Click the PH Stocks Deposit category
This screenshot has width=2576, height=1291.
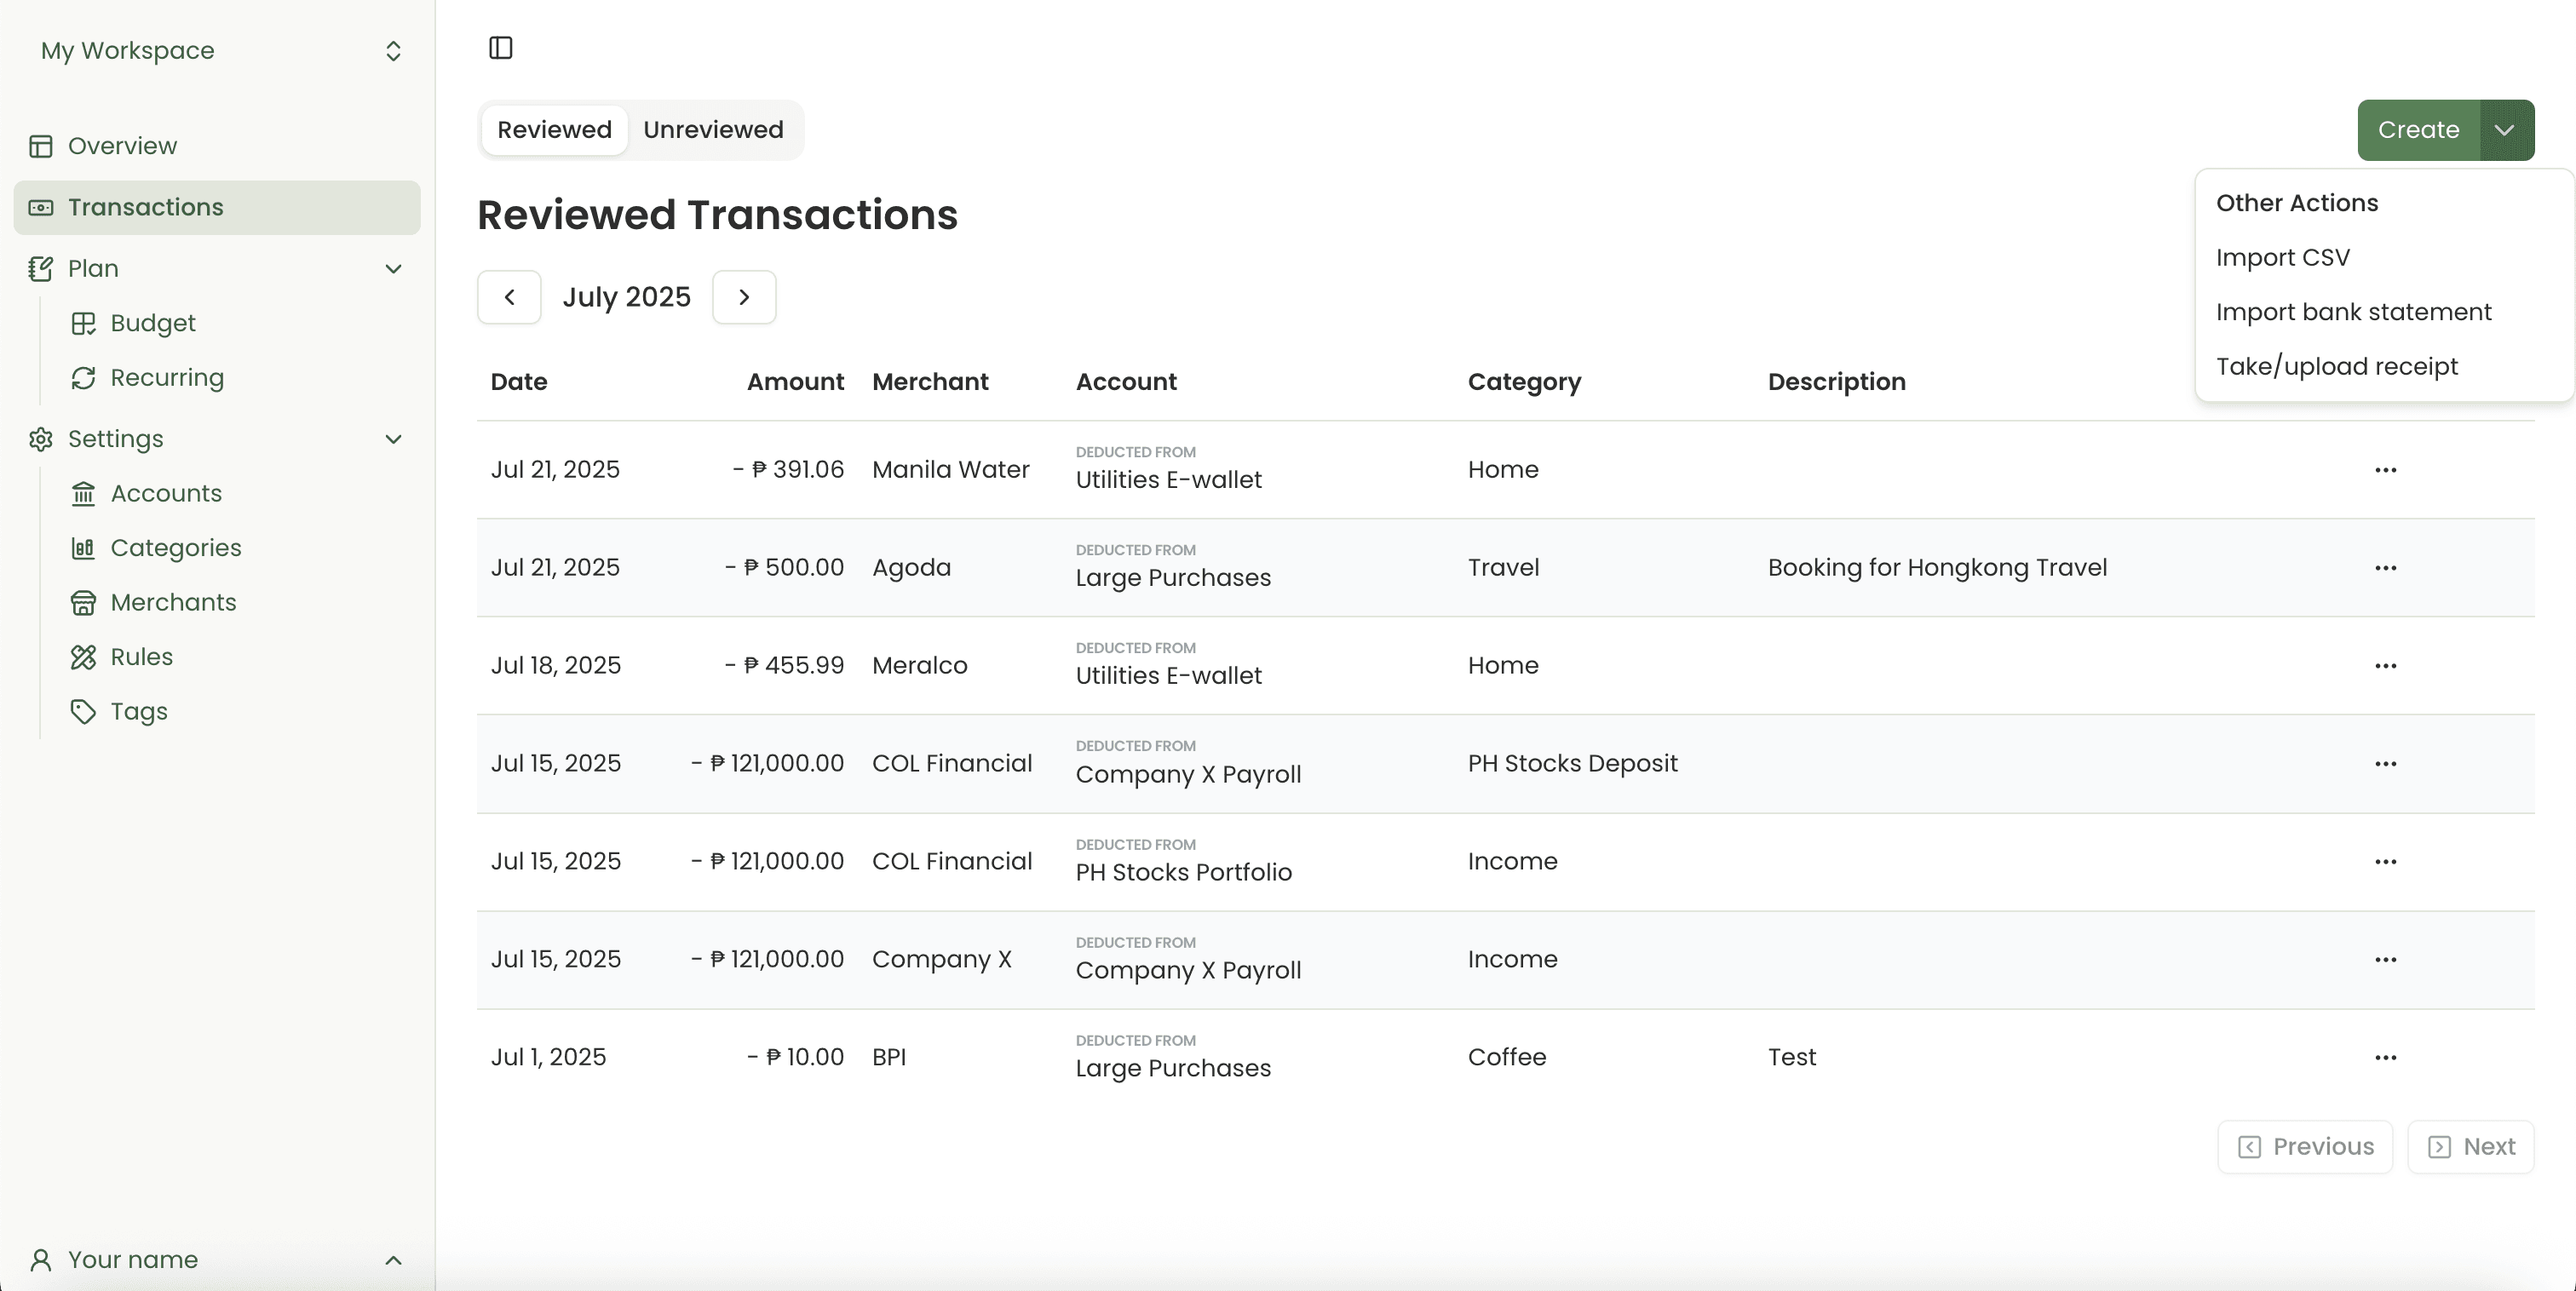tap(1572, 763)
